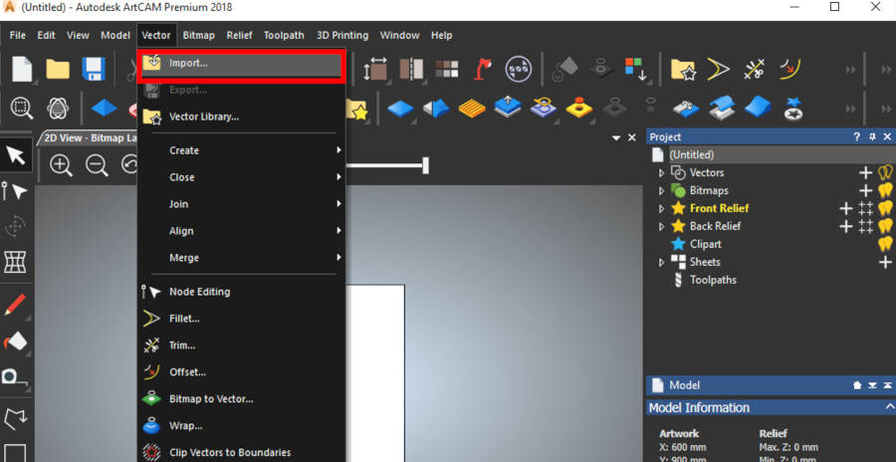
Task: Click the circular multi-dot icon in top toolbar
Action: (x=519, y=69)
